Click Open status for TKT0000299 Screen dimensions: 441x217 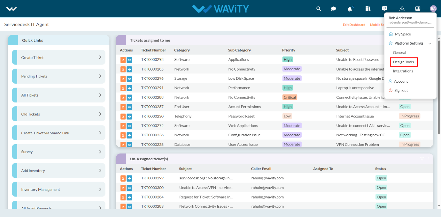[381, 178]
